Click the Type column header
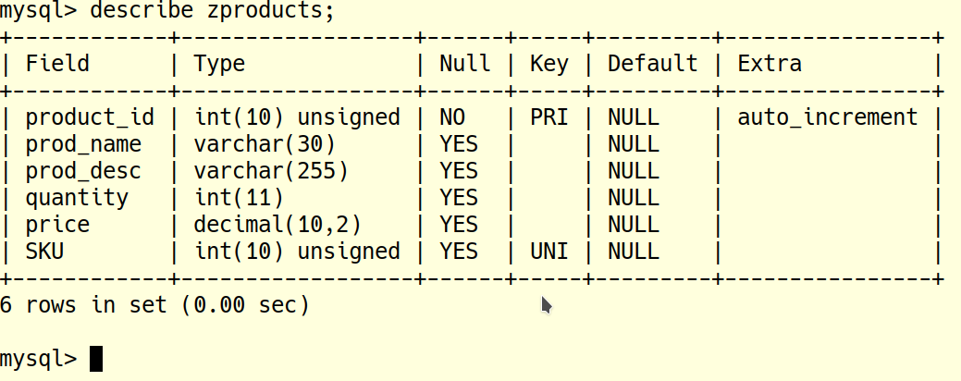Image resolution: width=961 pixels, height=381 pixels. [x=219, y=64]
